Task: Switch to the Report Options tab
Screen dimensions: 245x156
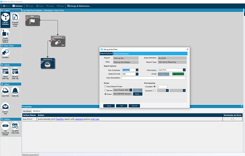Action: 106,54
